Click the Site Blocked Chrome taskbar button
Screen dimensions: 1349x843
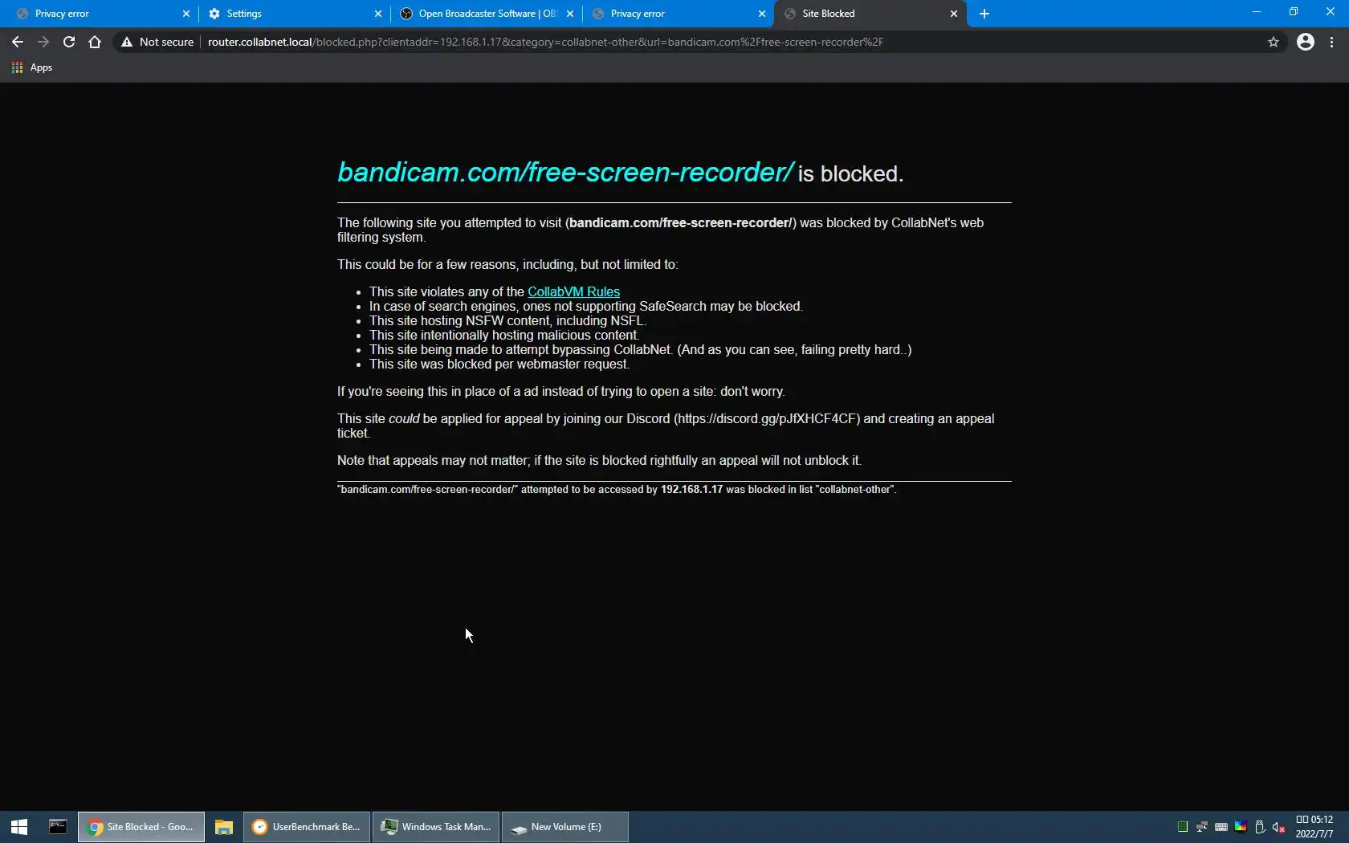tap(141, 827)
